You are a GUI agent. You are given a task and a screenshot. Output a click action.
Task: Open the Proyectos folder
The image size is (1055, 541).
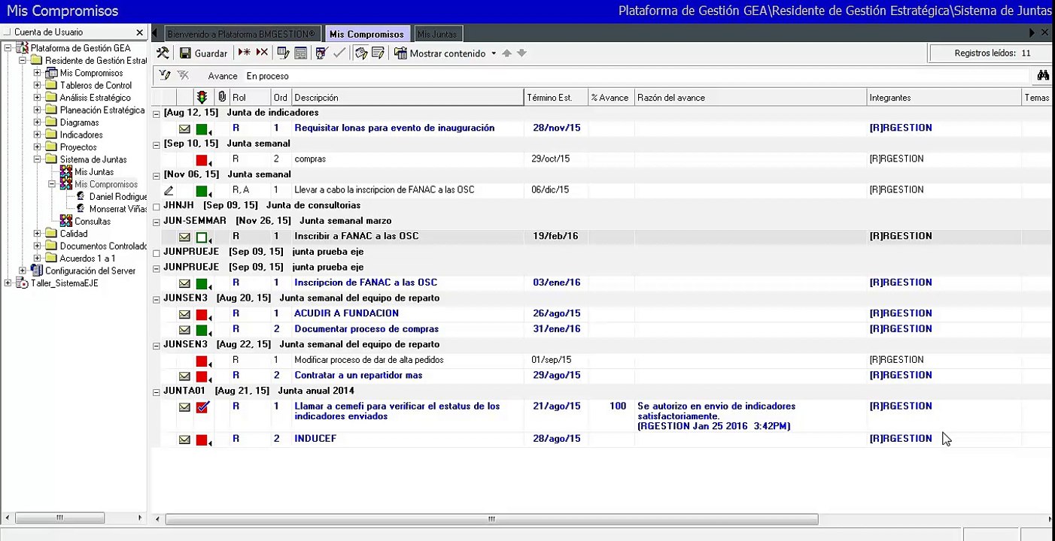78,147
